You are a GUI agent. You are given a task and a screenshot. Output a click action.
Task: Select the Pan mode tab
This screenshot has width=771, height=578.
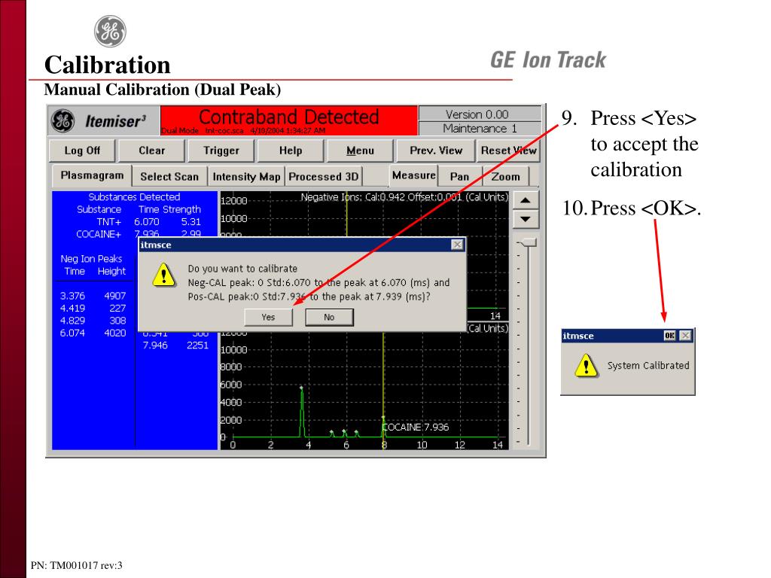459,176
